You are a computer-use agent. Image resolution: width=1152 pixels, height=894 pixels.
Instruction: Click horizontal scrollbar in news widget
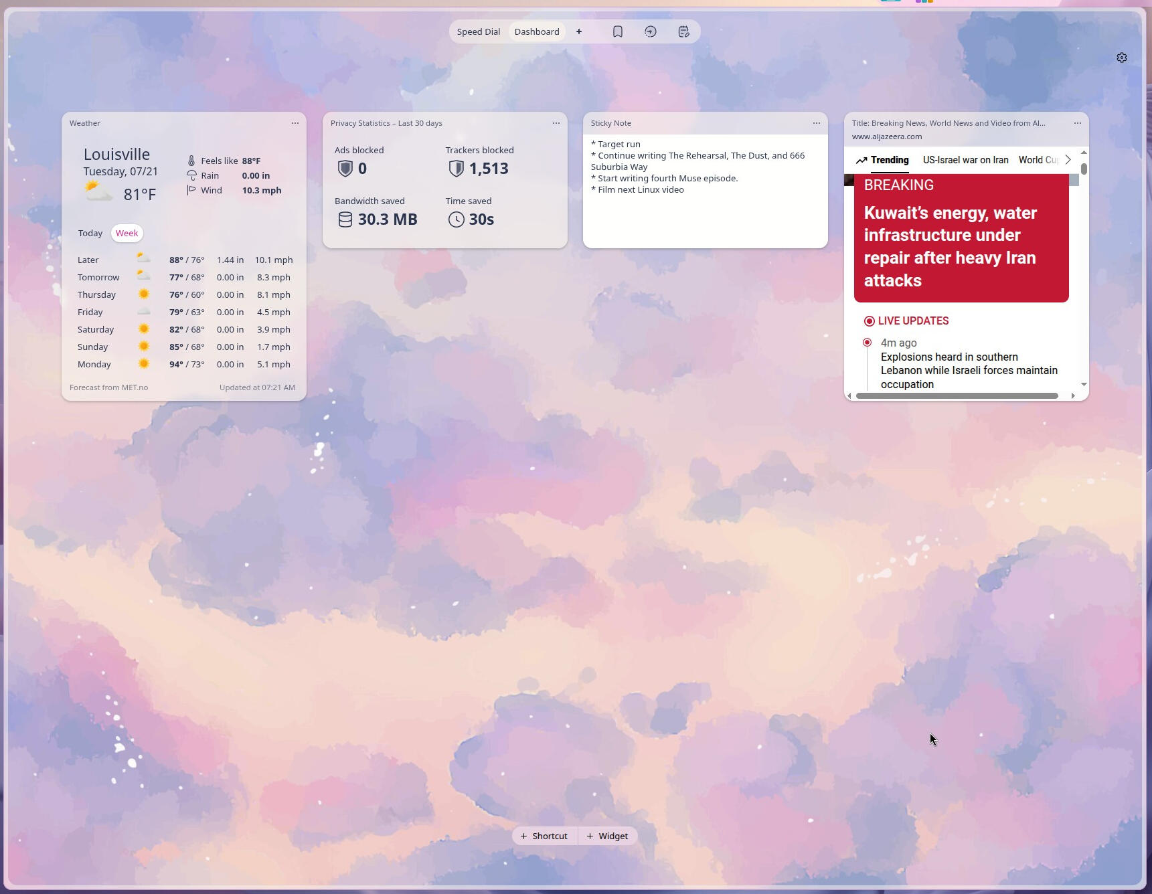point(957,396)
